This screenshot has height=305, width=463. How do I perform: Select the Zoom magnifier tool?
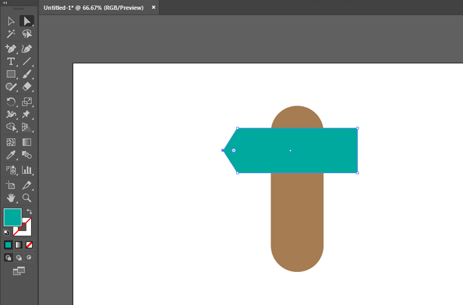click(x=27, y=198)
